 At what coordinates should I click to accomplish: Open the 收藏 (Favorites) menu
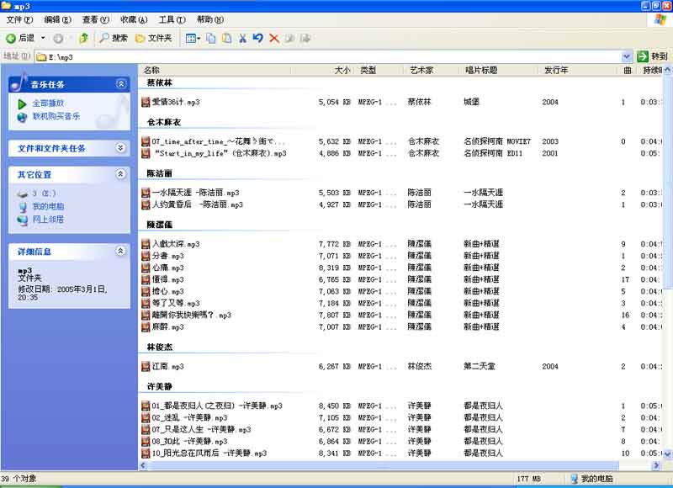pyautogui.click(x=134, y=19)
